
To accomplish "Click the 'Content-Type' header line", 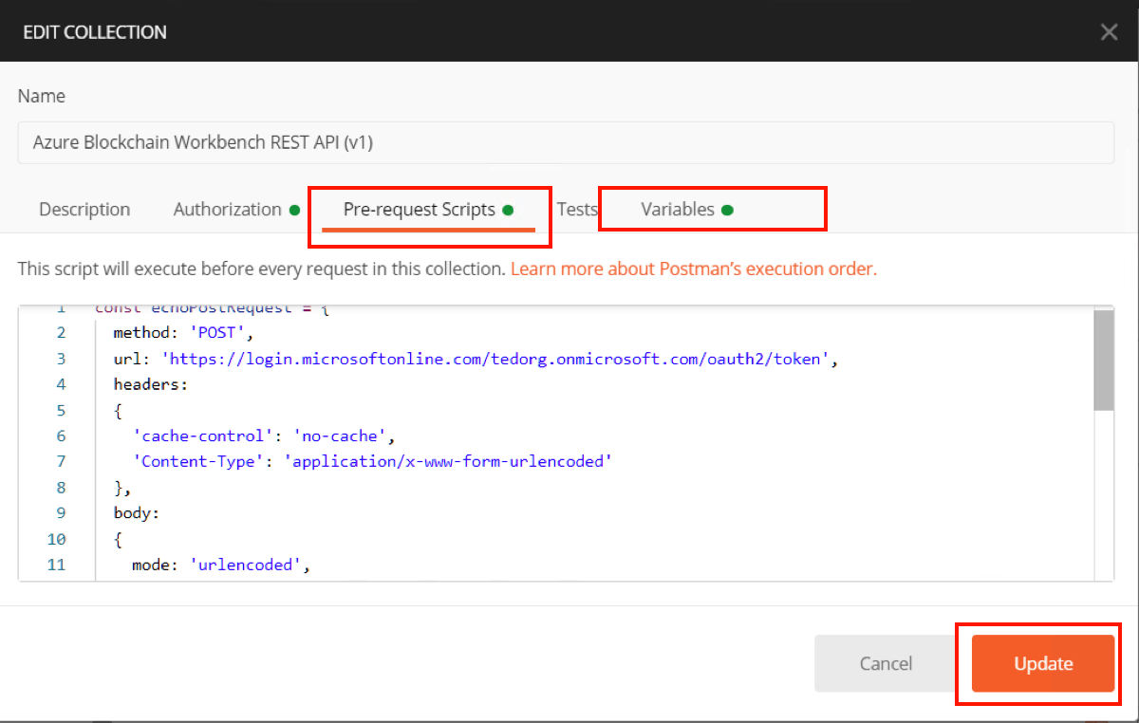I will tap(372, 462).
